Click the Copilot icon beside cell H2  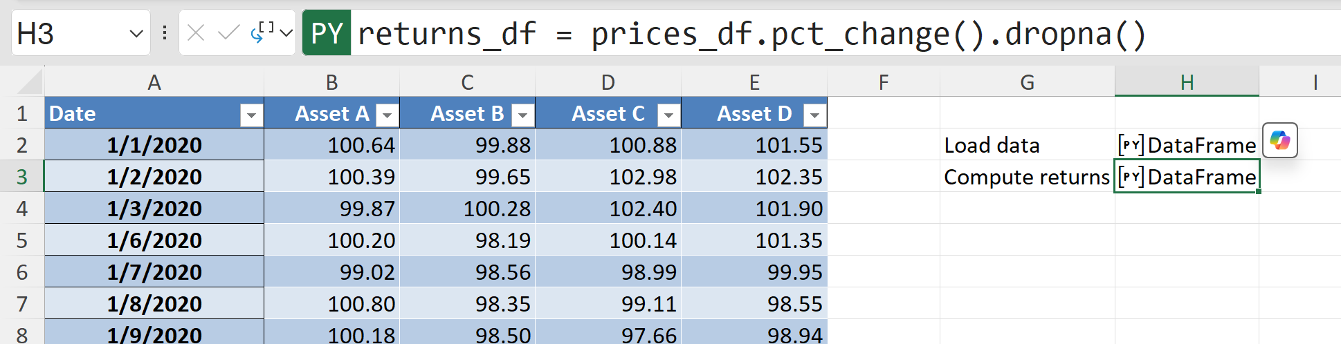(1279, 141)
